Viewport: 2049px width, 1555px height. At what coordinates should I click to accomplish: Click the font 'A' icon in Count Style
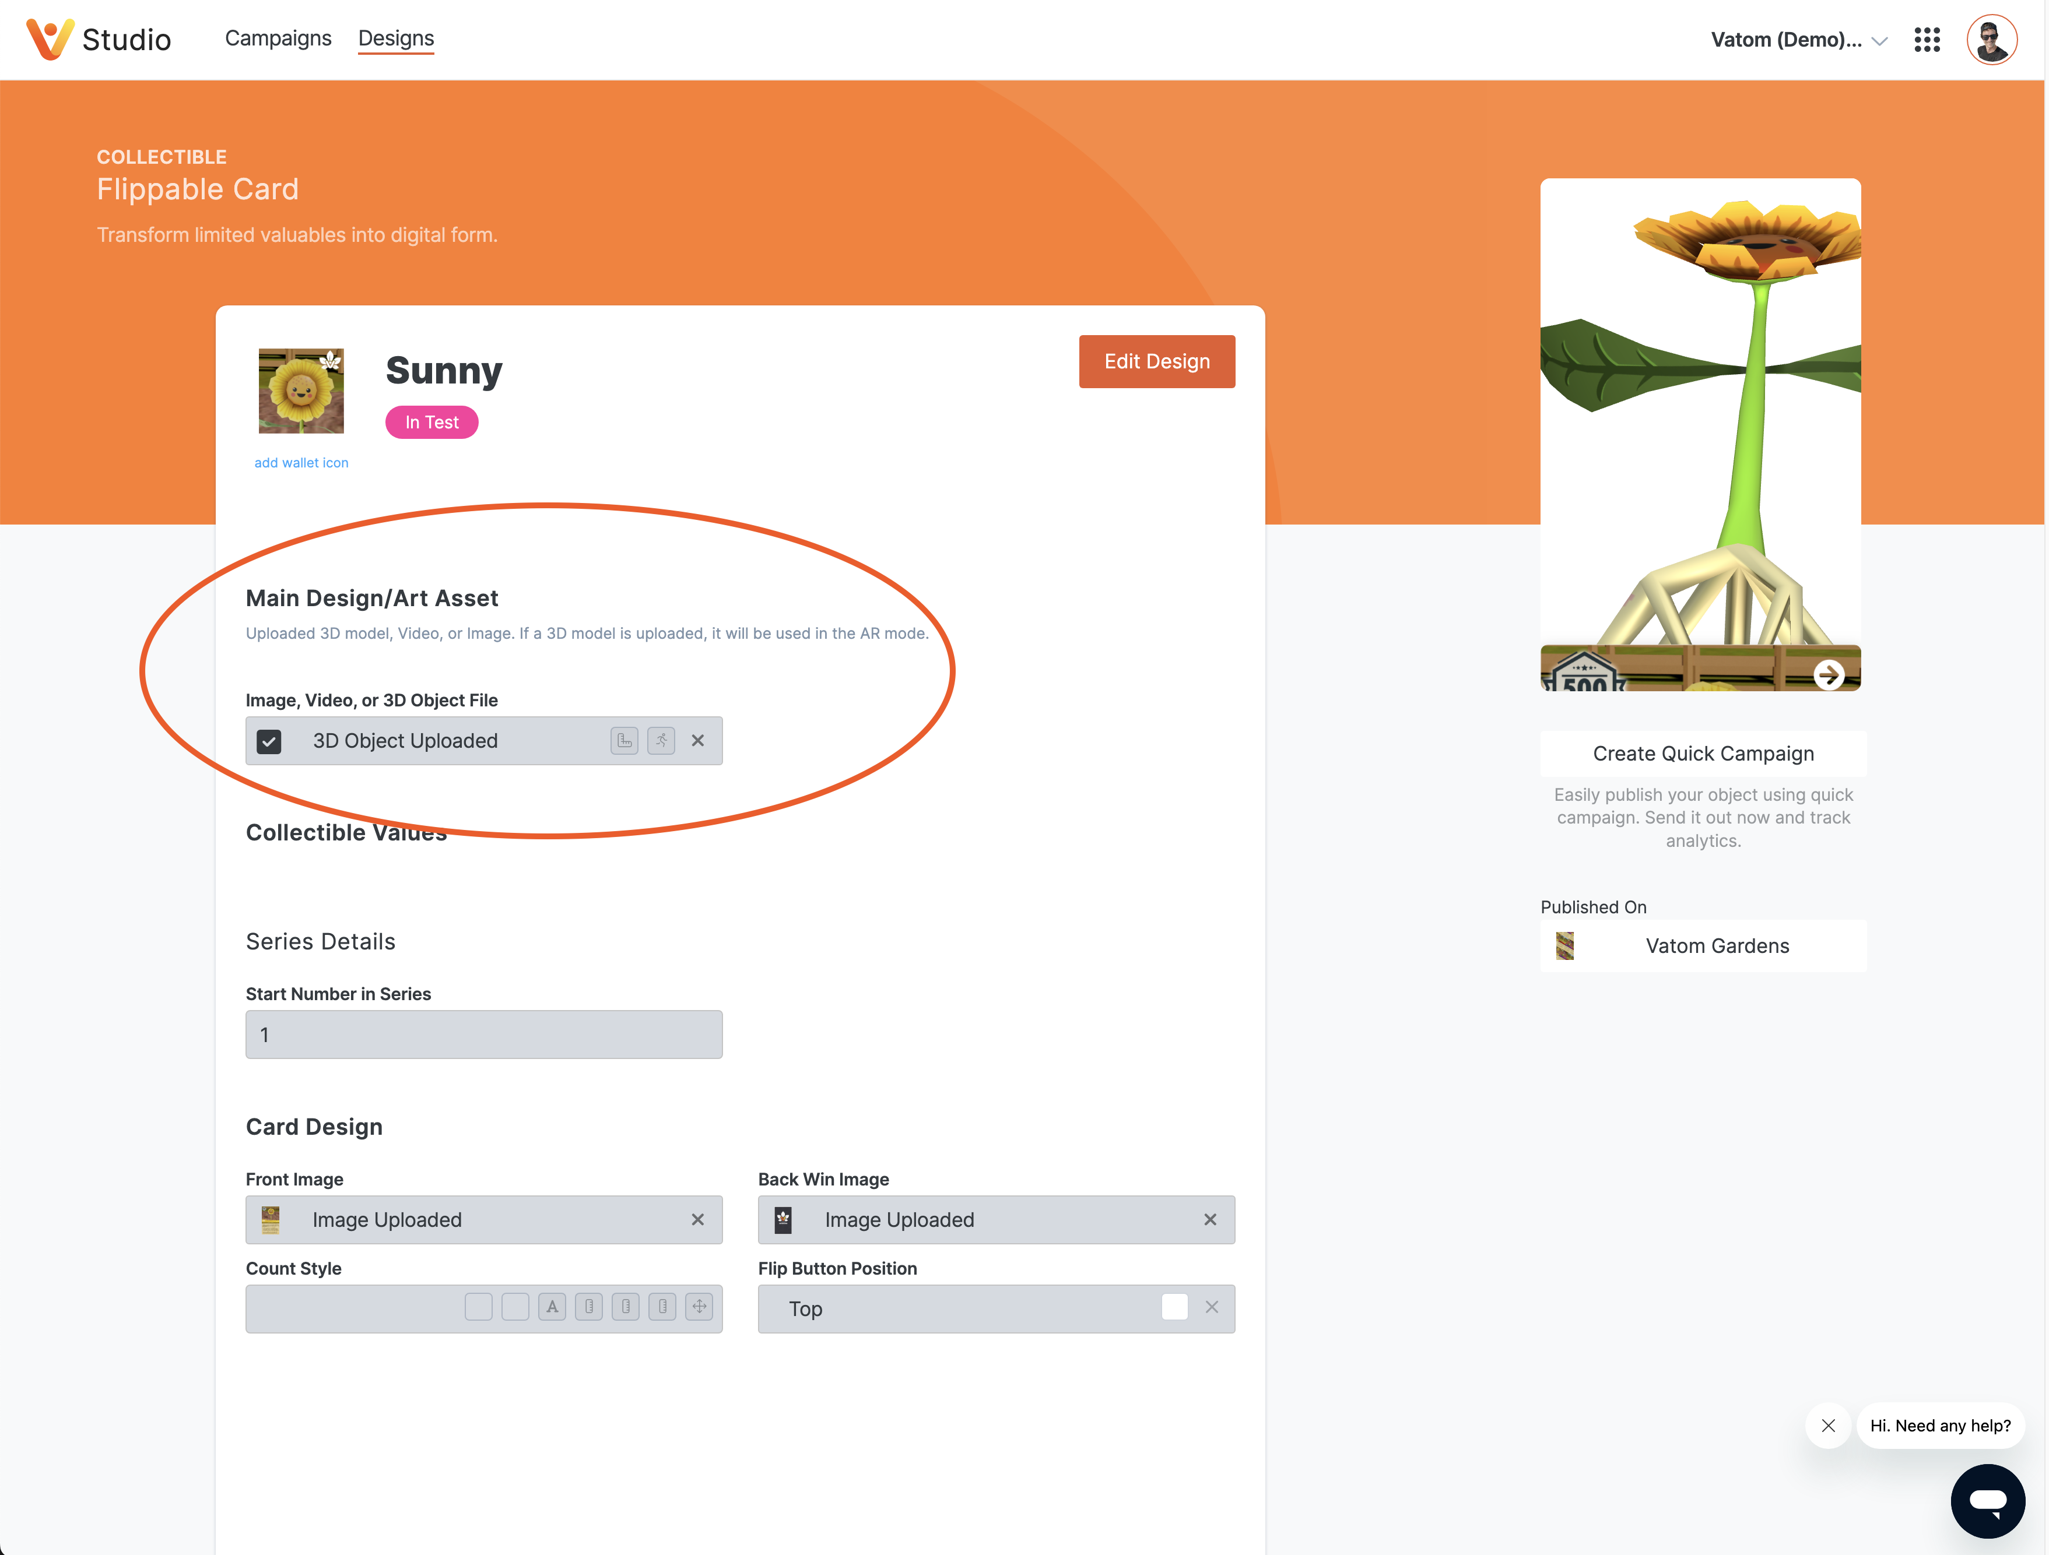[x=552, y=1307]
